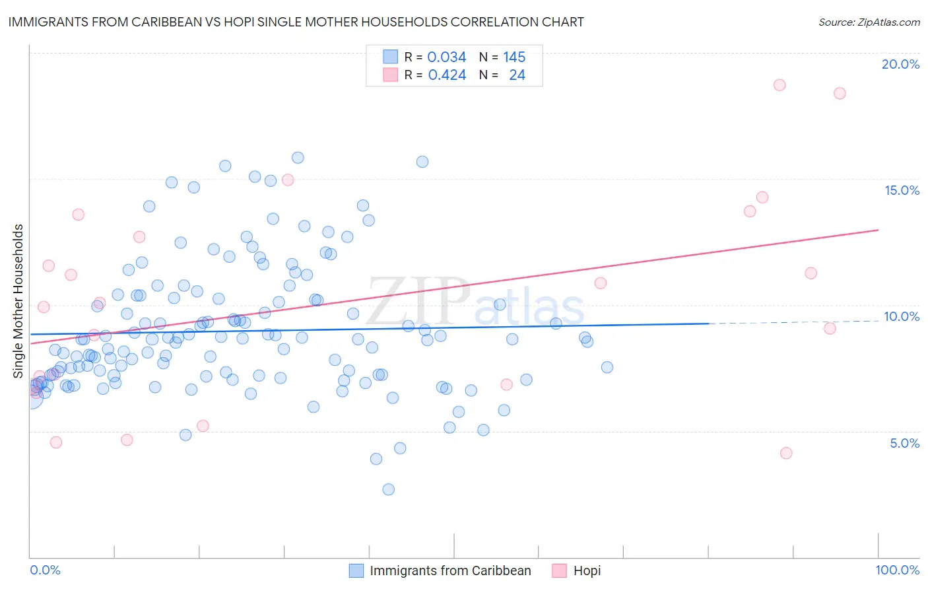Viewport: 928px width, 589px height.
Task: Click the R value 0.424 in stats box
Action: click(447, 75)
